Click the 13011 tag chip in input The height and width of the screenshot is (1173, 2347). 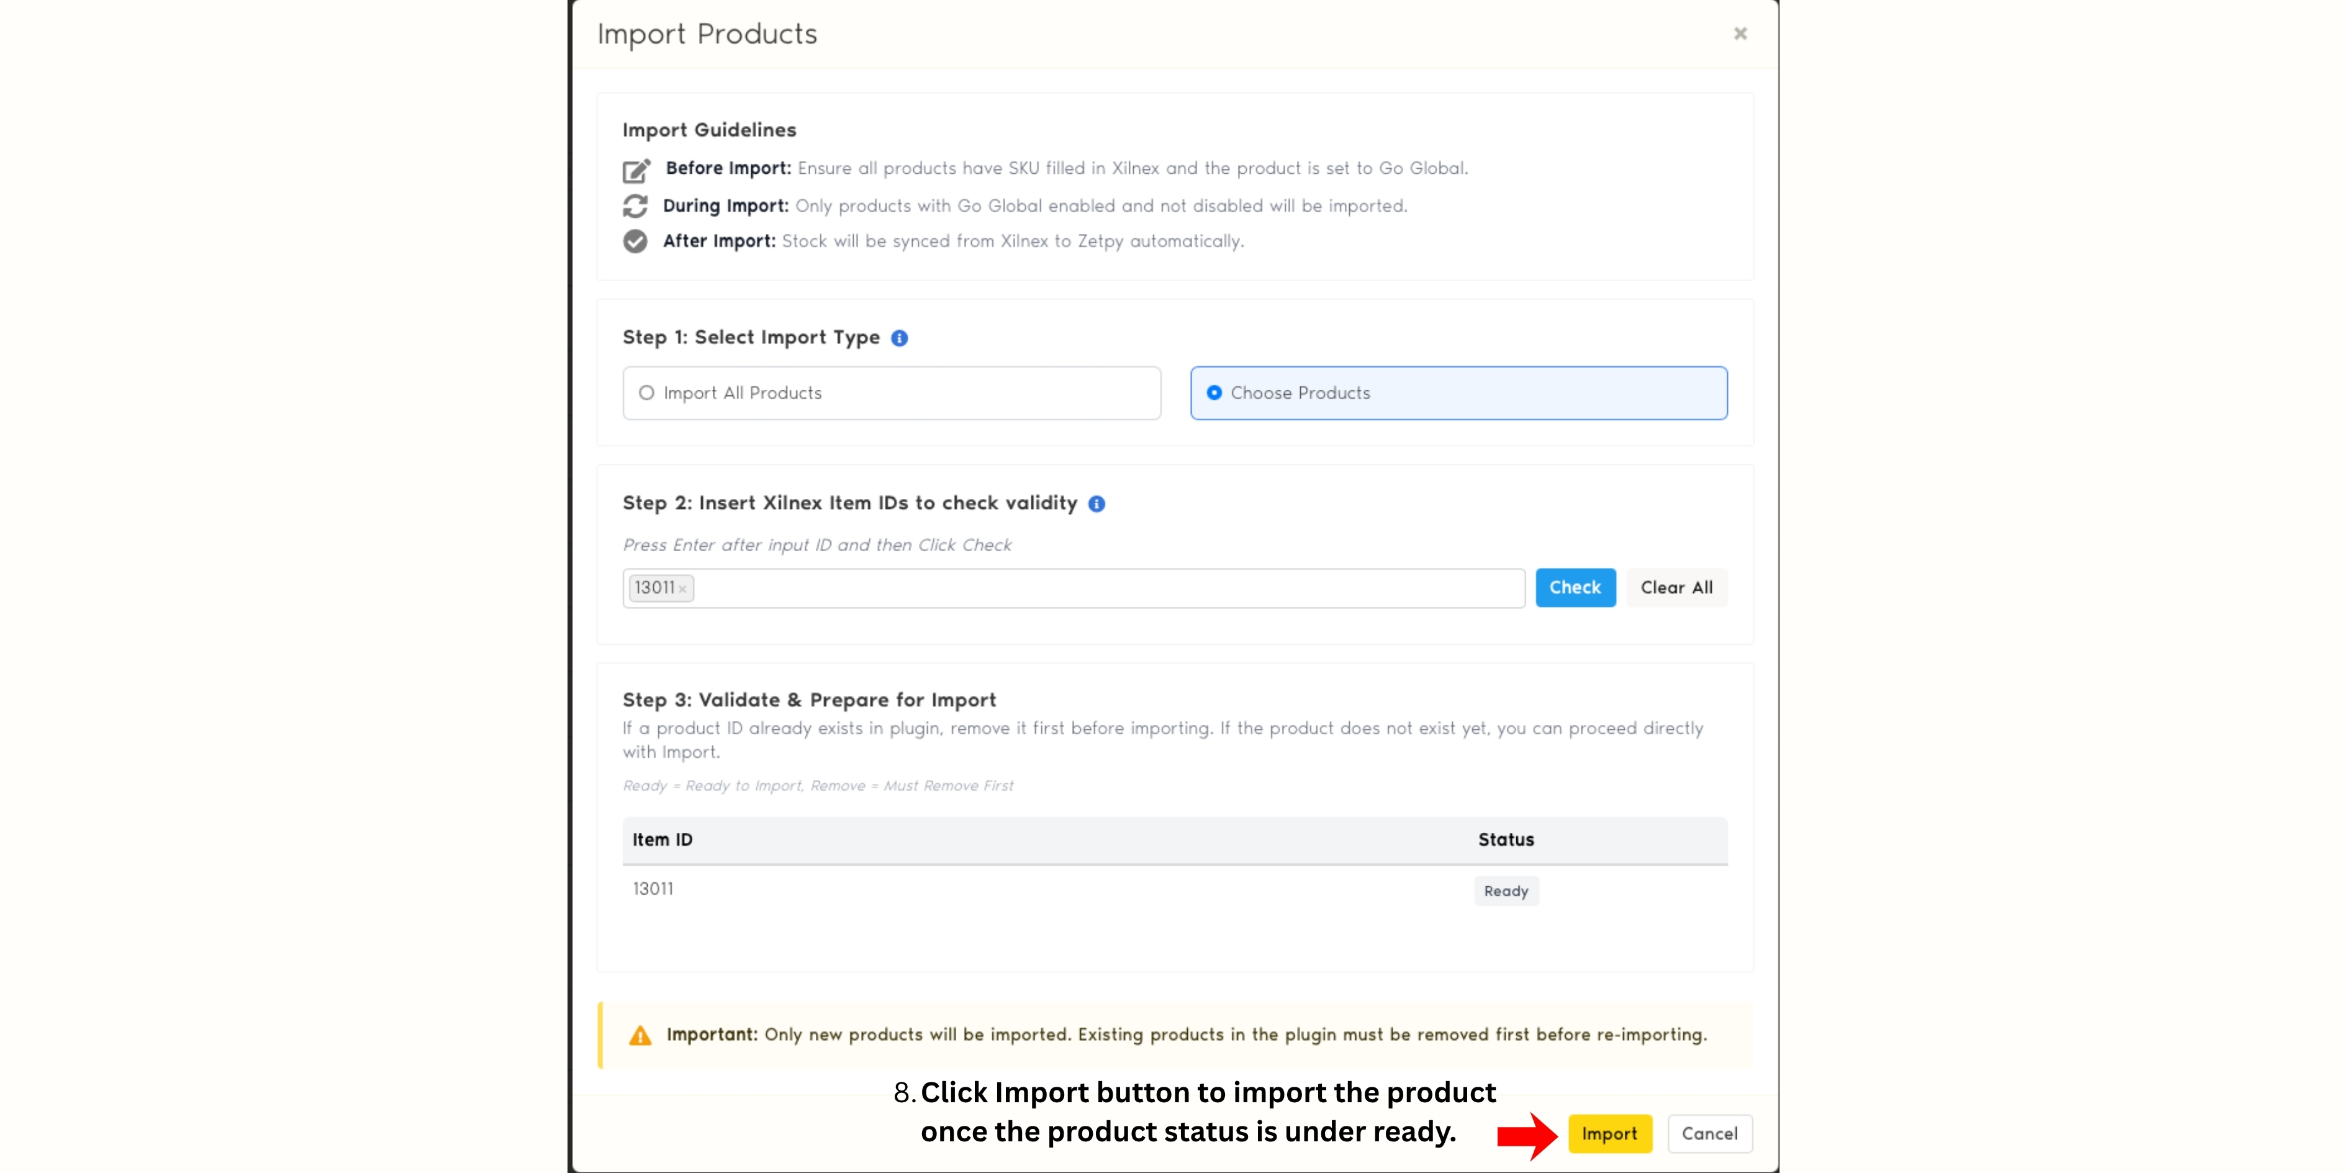654,587
